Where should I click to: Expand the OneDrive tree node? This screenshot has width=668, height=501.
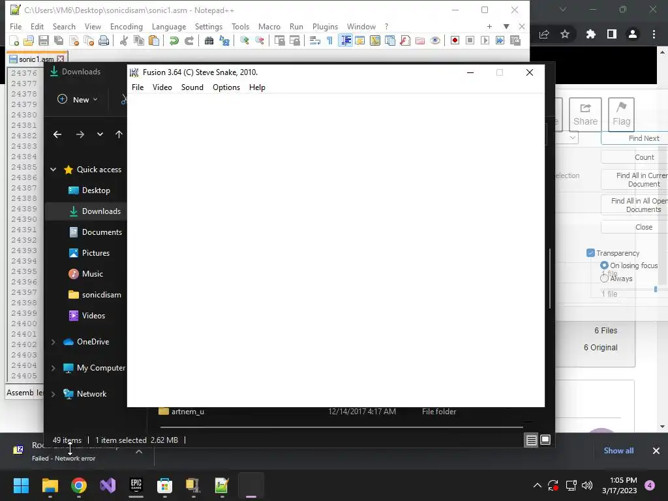(53, 342)
